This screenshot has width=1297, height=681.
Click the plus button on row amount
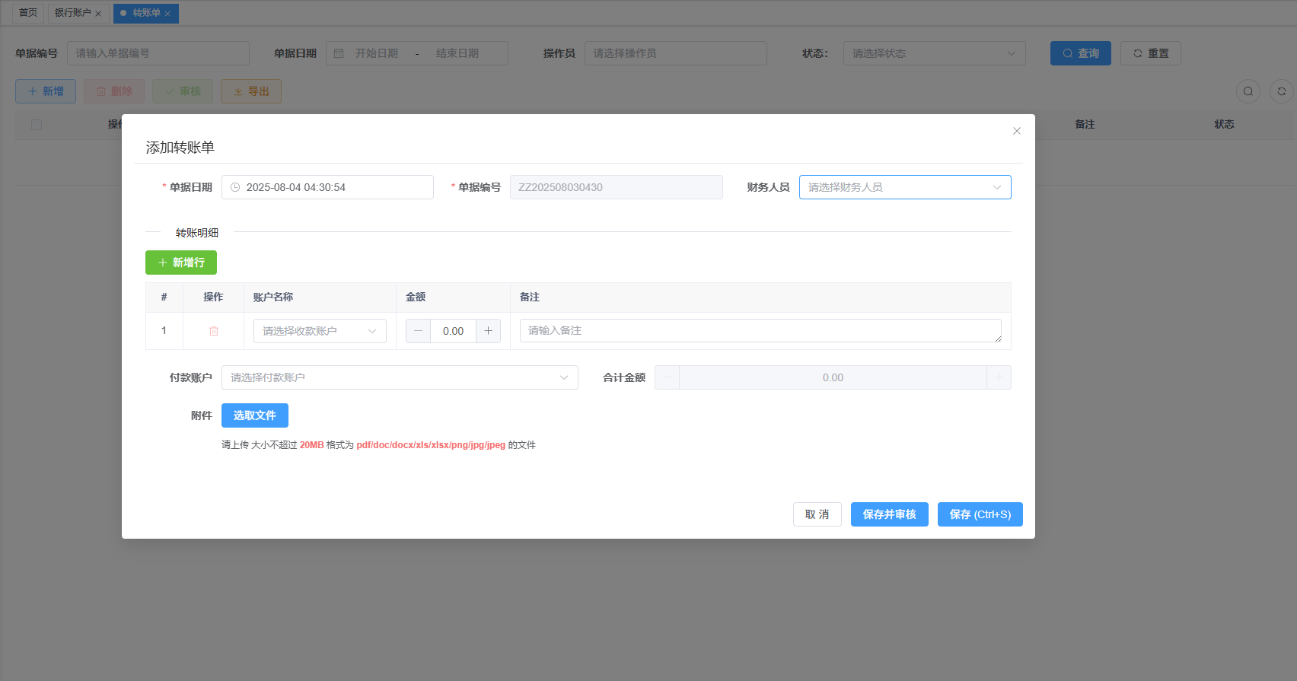(x=488, y=331)
